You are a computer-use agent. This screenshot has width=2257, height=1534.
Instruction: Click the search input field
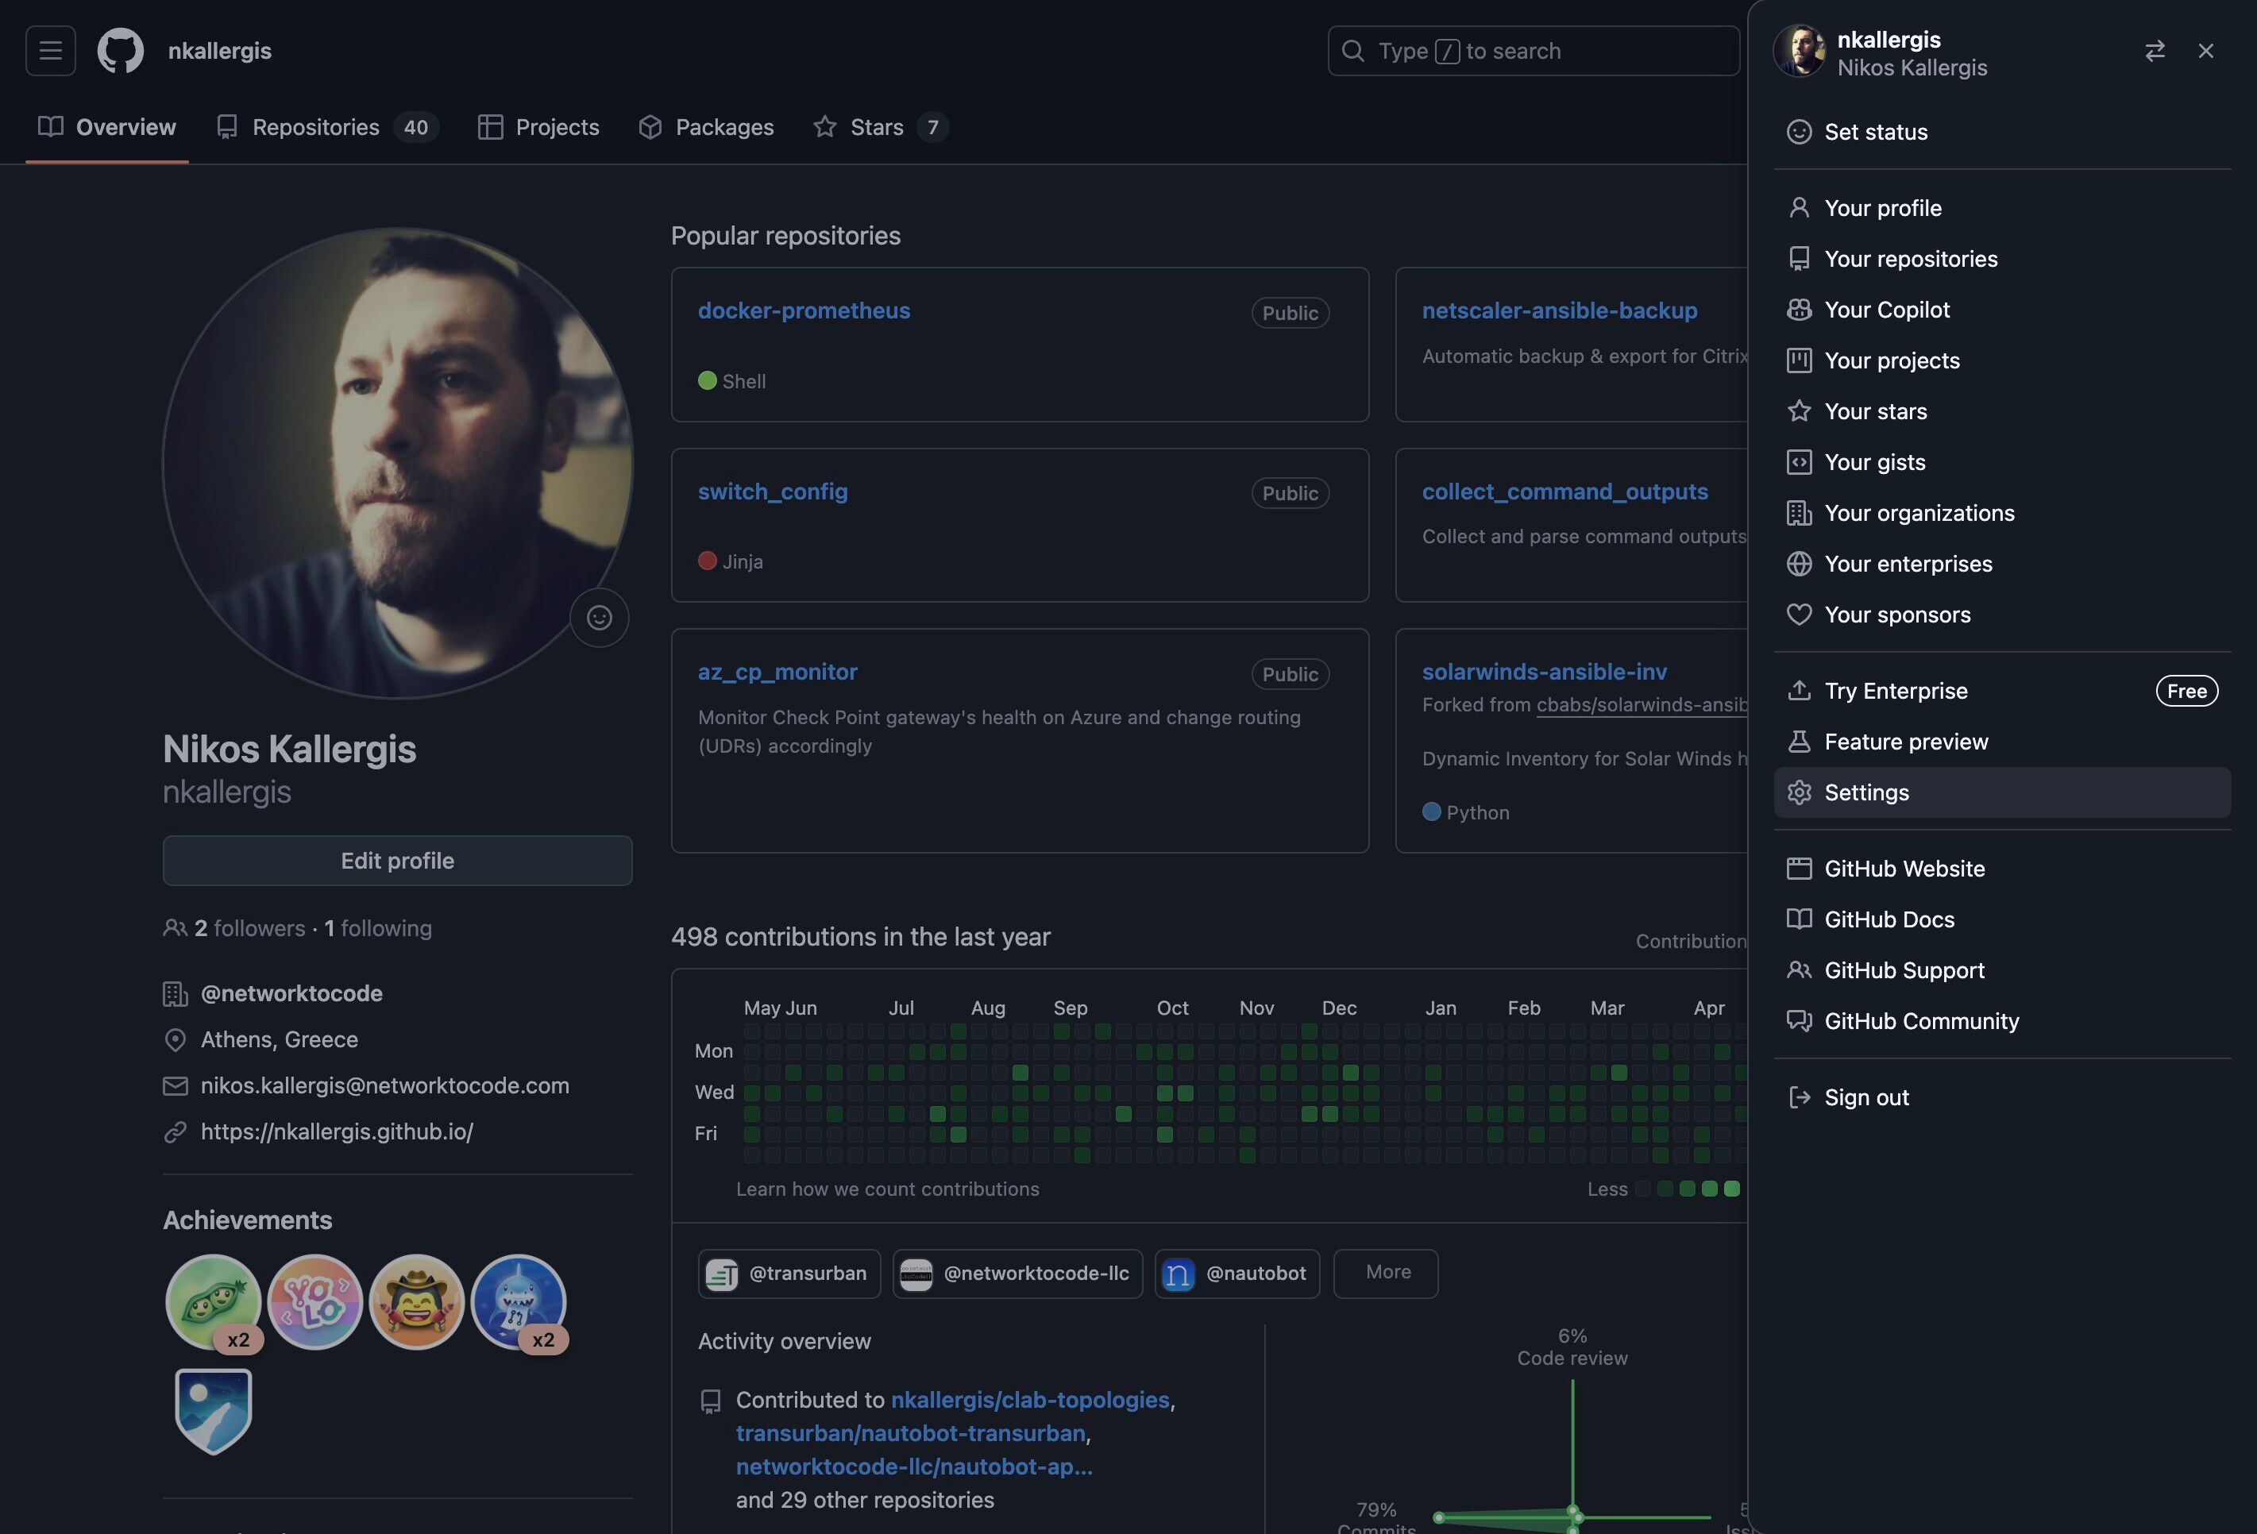click(x=1534, y=51)
